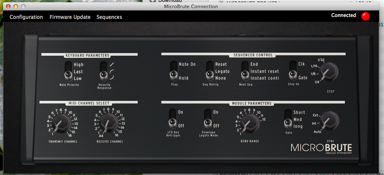
Task: Click the Note On label
Action: click(x=187, y=64)
